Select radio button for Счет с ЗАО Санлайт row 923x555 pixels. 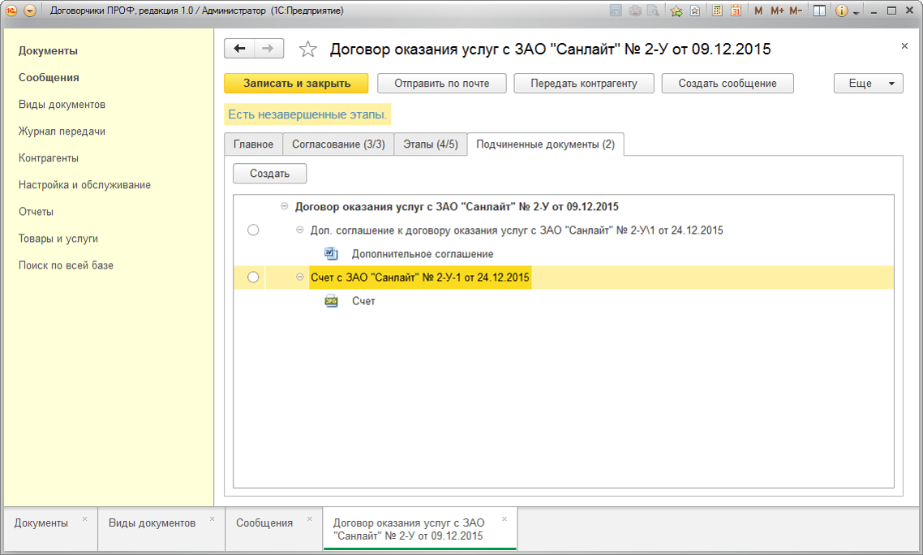[253, 277]
